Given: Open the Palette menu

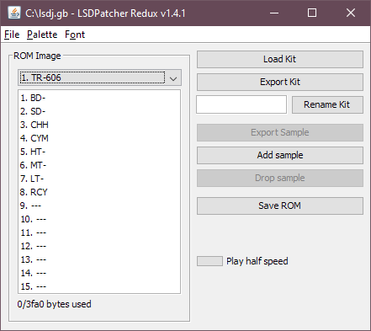Looking at the screenshot, I should tap(42, 35).
